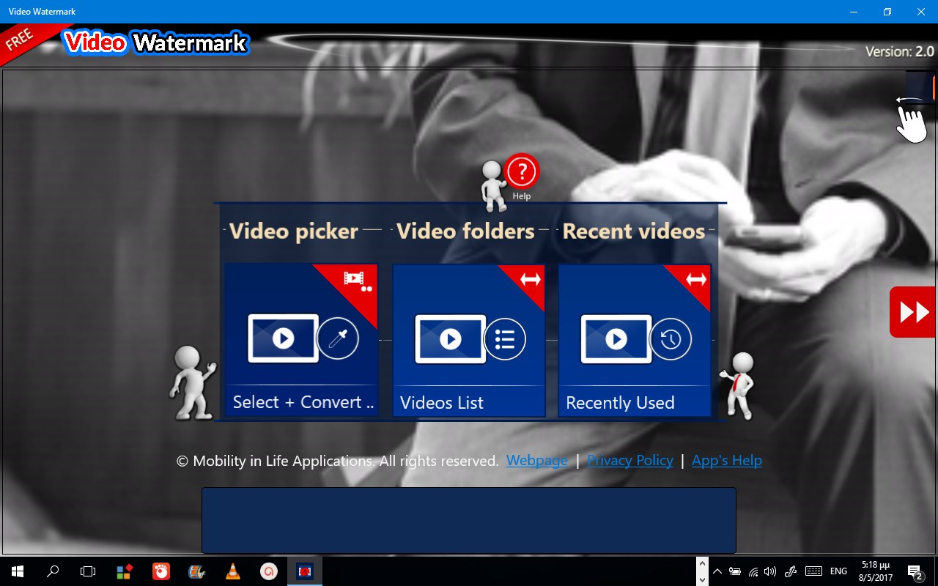Click the Recent videos heading
The width and height of the screenshot is (938, 586).
[x=634, y=231]
